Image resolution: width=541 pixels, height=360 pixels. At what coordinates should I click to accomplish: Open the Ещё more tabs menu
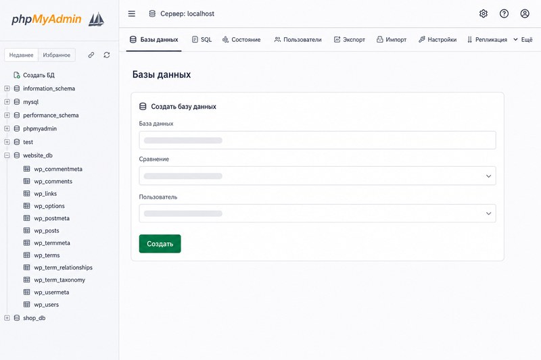tap(523, 40)
